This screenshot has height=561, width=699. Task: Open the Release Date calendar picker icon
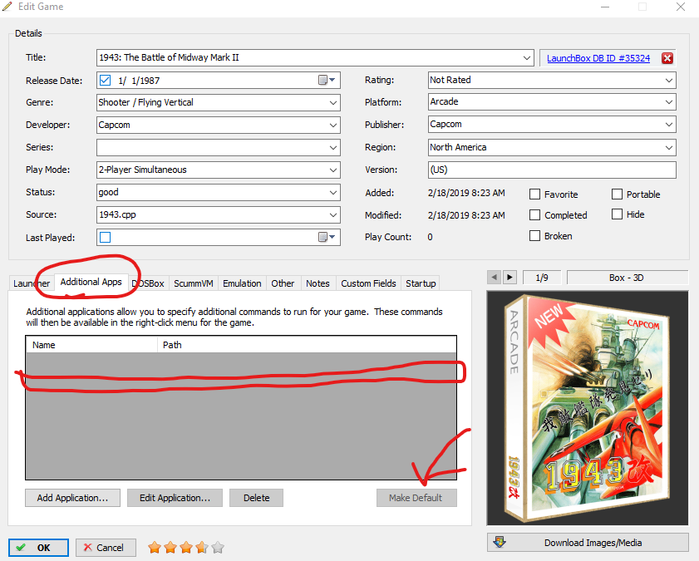[x=327, y=81]
